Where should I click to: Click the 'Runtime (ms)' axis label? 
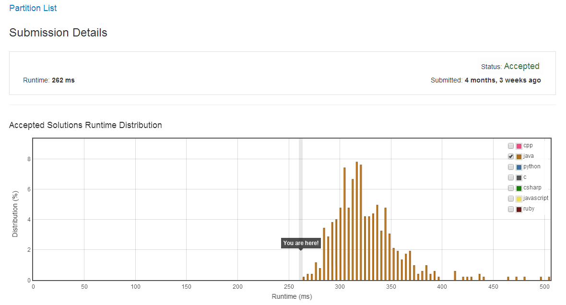click(x=292, y=296)
